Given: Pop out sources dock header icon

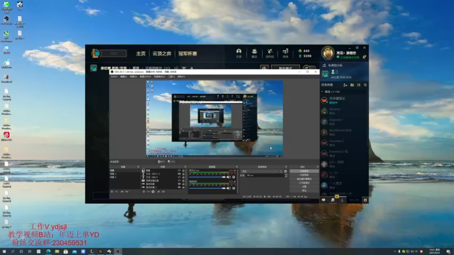Looking at the screenshot, I should 185,167.
